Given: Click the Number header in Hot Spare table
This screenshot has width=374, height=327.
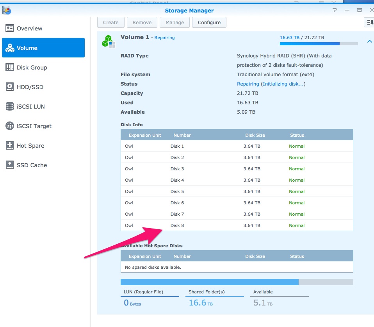Looking at the screenshot, I should [182, 256].
